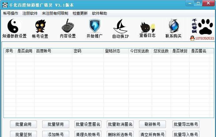Click the 删除所选帐号 button
Screen dimensions: 216x137
[x=120, y=134]
